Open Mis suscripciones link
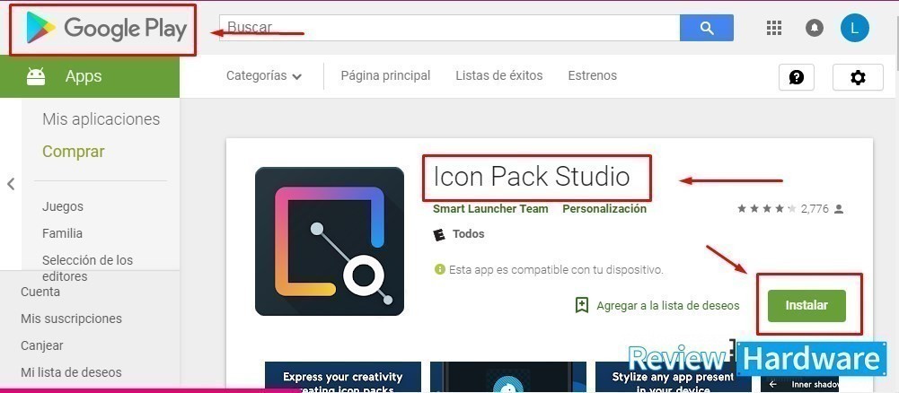This screenshot has width=899, height=393. (x=71, y=319)
